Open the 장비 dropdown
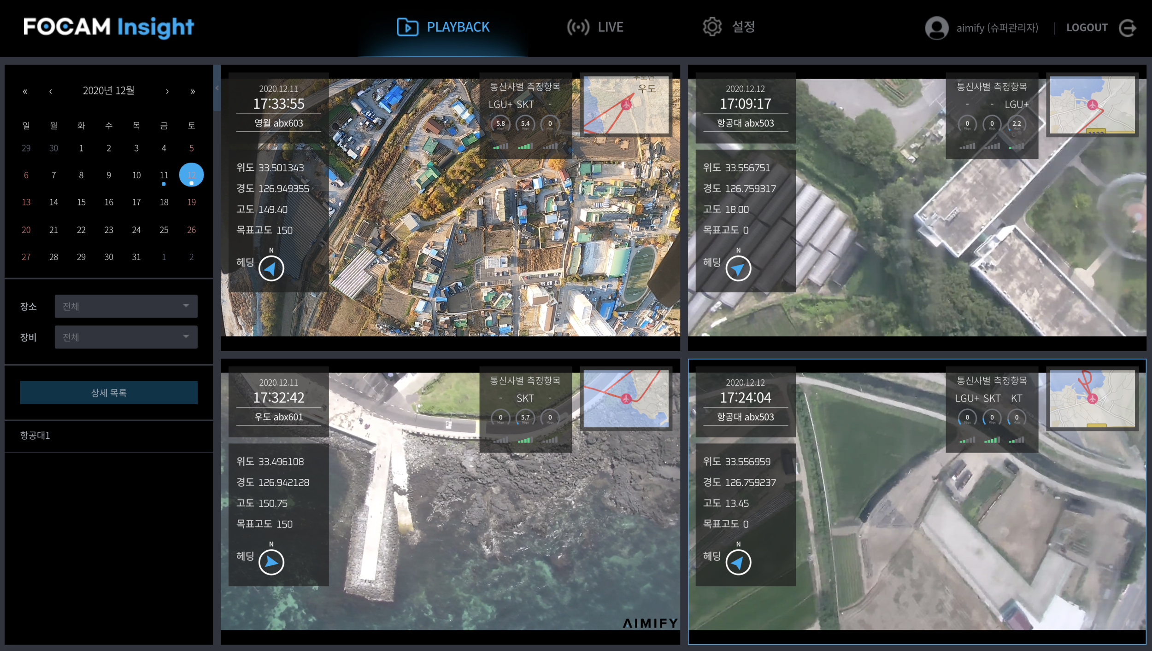 [126, 337]
